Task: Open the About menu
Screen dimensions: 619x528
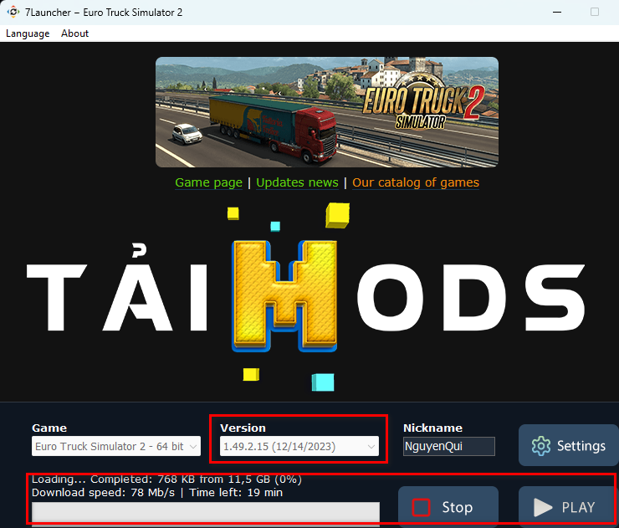Action: click(74, 33)
